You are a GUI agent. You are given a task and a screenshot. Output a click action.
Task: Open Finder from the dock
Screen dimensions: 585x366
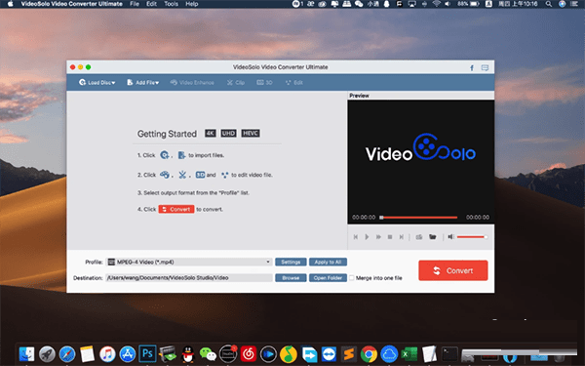pos(26,353)
